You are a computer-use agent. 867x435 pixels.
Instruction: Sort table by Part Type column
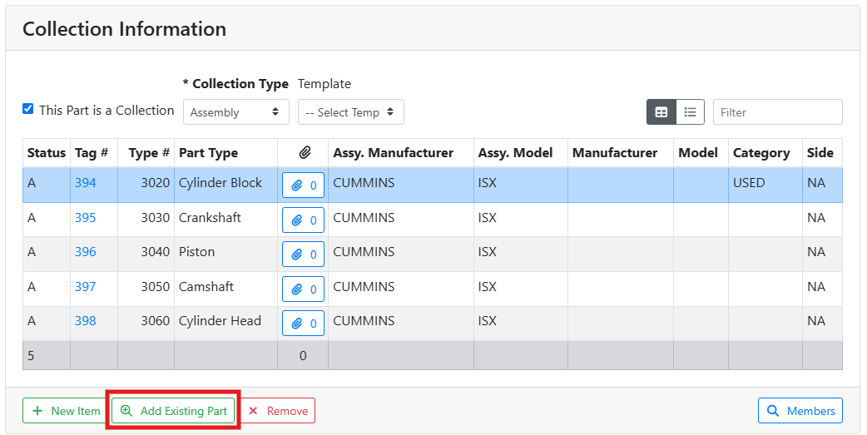pos(208,153)
